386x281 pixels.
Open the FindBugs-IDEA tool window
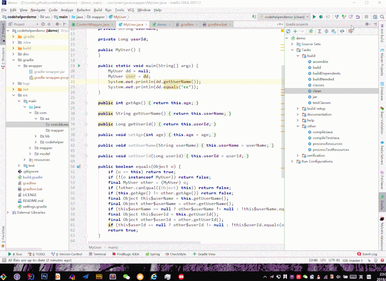(125, 254)
